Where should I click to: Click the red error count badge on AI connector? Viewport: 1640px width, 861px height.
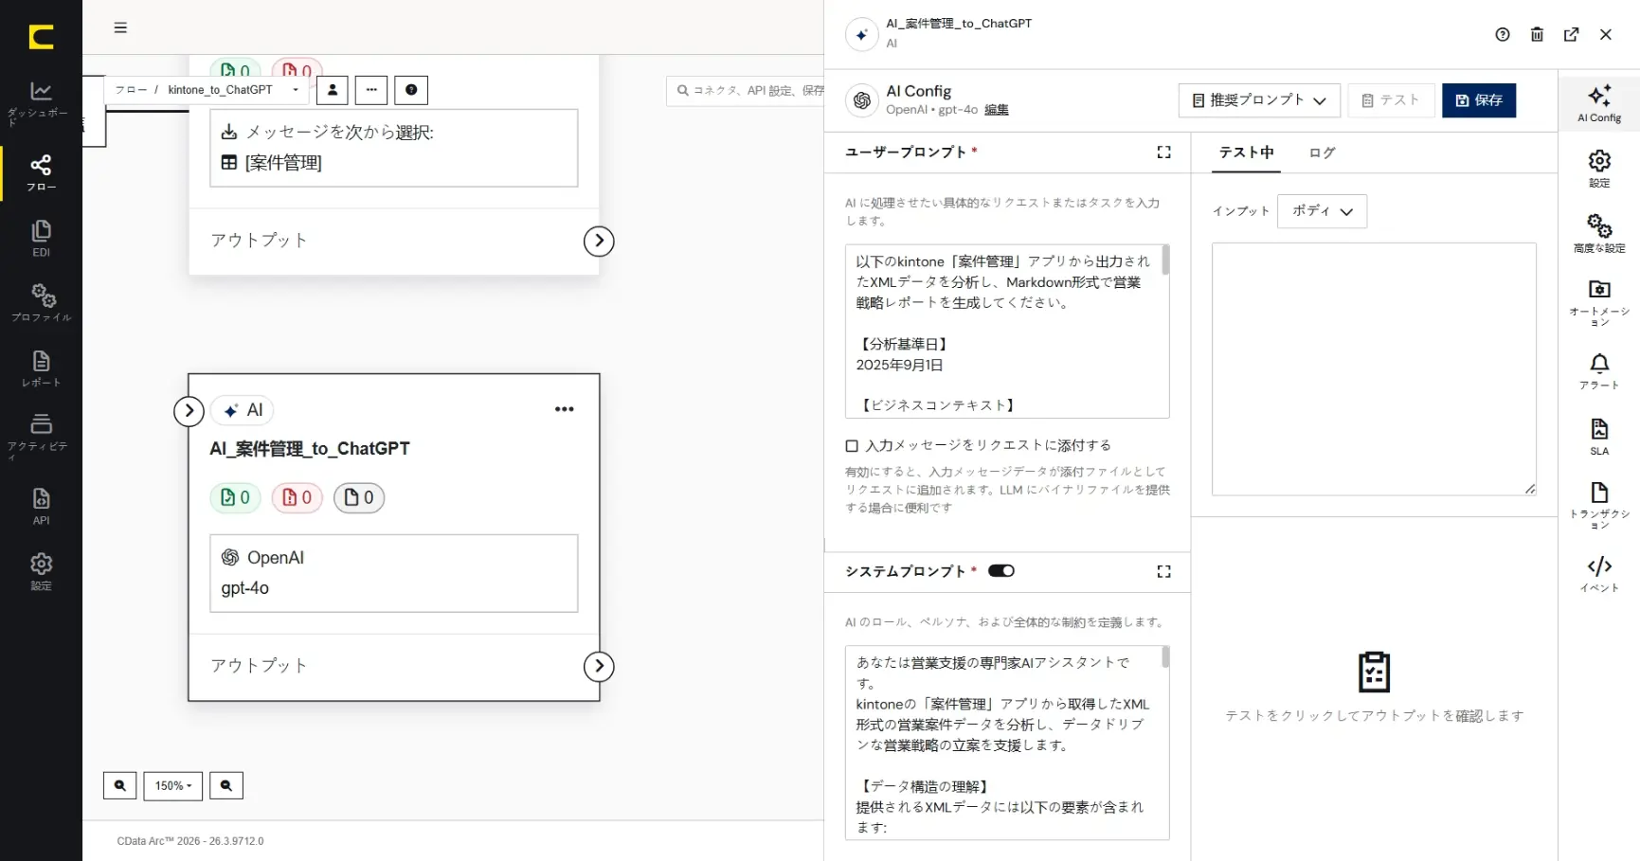point(297,497)
